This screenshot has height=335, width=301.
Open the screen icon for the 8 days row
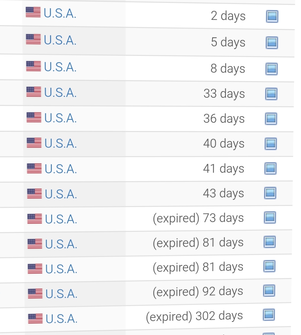point(271,69)
